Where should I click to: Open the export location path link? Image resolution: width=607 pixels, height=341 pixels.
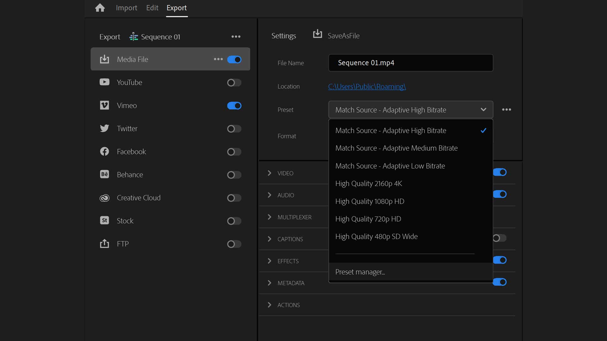pyautogui.click(x=367, y=87)
